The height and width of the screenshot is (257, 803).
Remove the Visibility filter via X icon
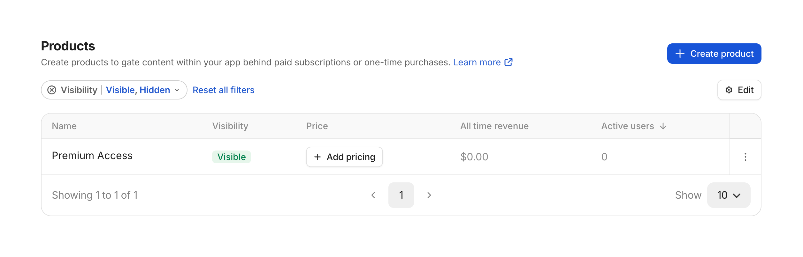tap(52, 90)
